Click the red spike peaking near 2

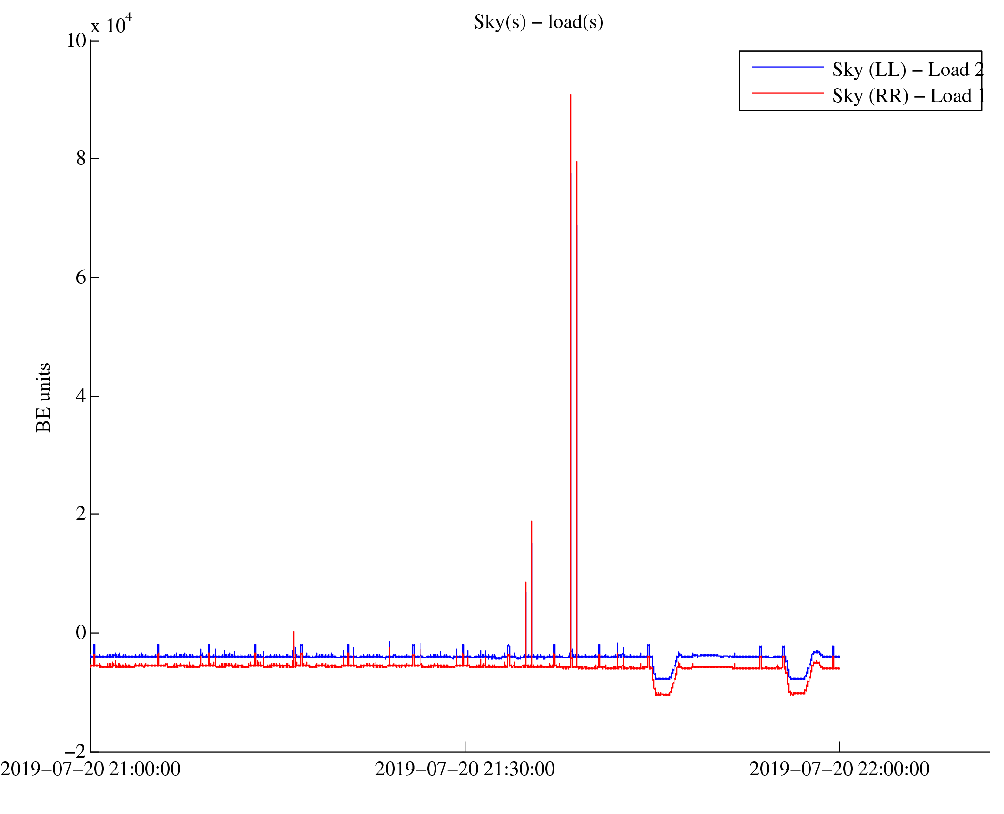pyautogui.click(x=532, y=522)
